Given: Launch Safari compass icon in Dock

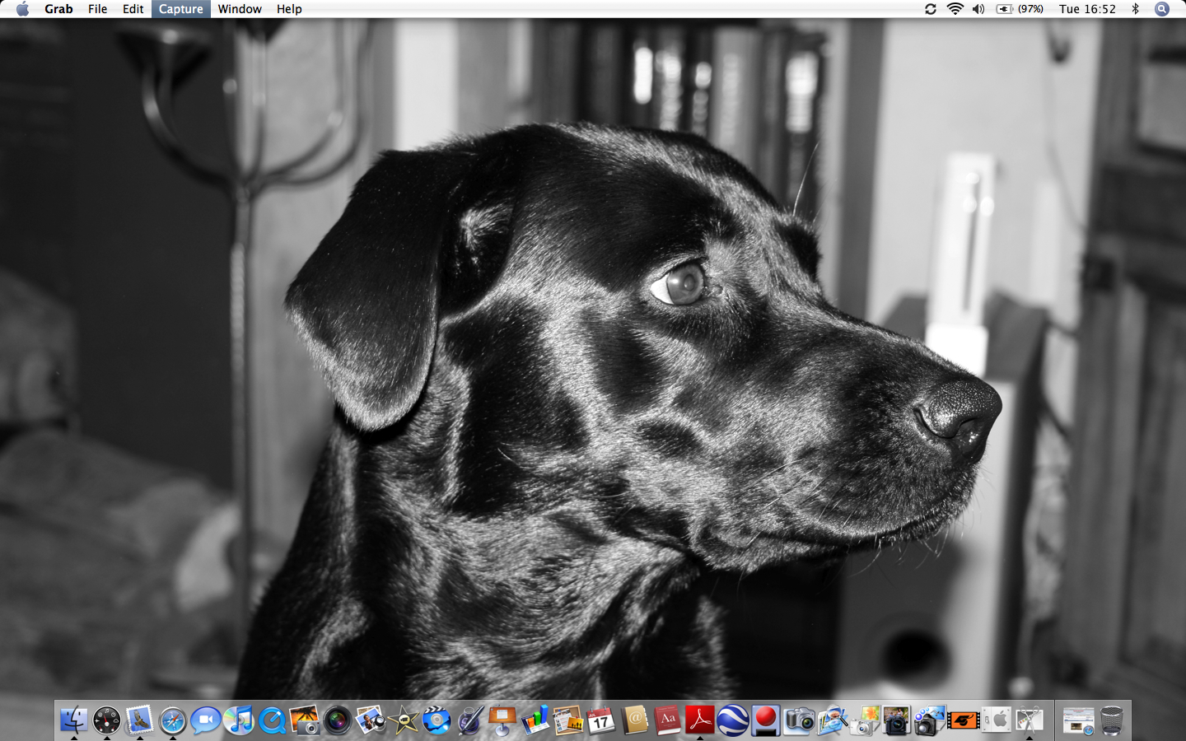Looking at the screenshot, I should [173, 720].
